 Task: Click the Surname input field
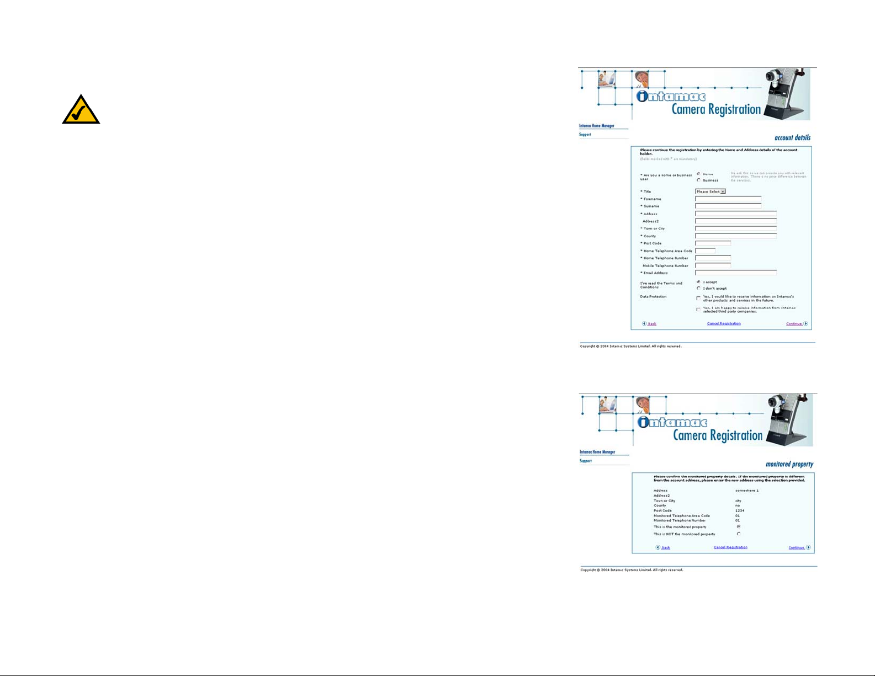click(728, 206)
